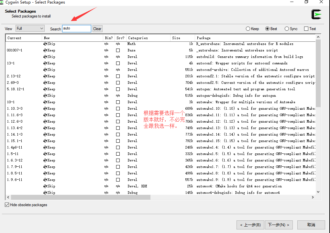
Task: Cycle the action icon for _autorebase
Action: pyautogui.click(x=45, y=50)
